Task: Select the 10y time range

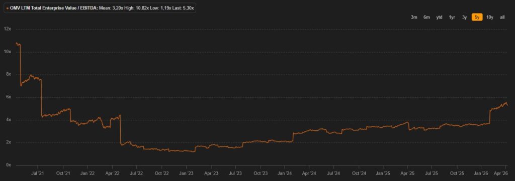Action: tap(490, 18)
